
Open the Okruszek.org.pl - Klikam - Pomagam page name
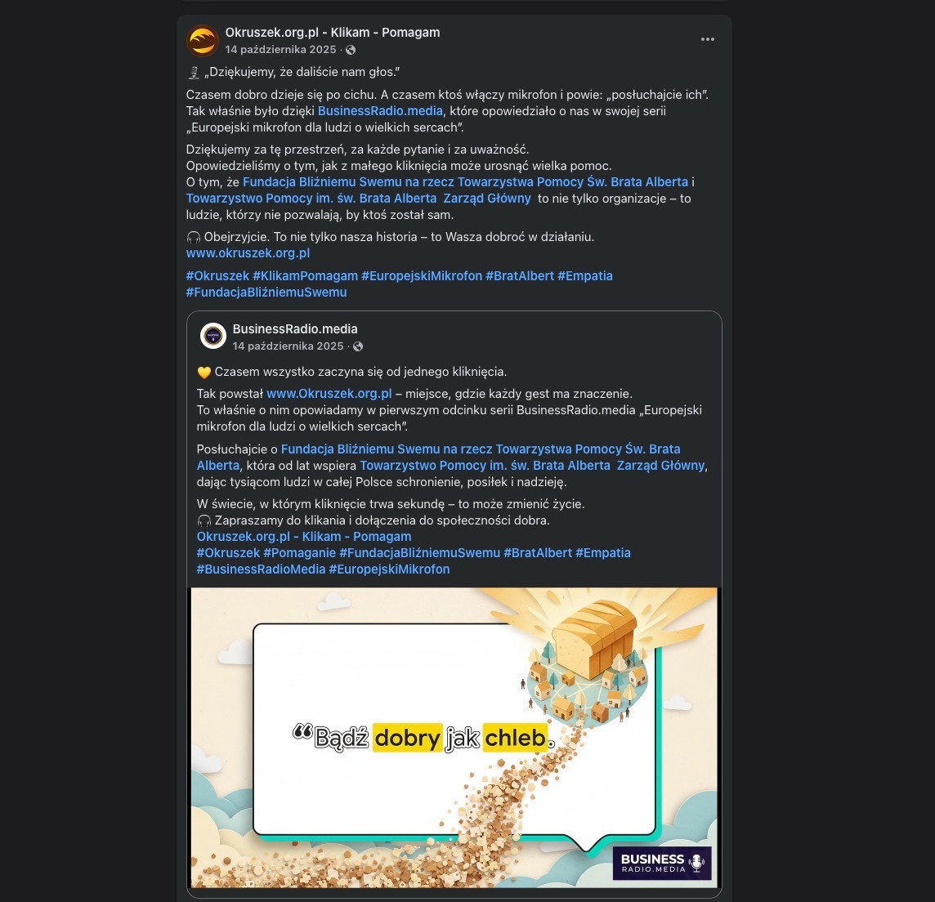(x=332, y=33)
